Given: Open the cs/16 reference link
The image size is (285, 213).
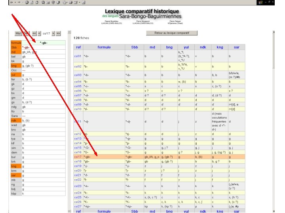Looking at the screenshot, I should [x=78, y=152].
